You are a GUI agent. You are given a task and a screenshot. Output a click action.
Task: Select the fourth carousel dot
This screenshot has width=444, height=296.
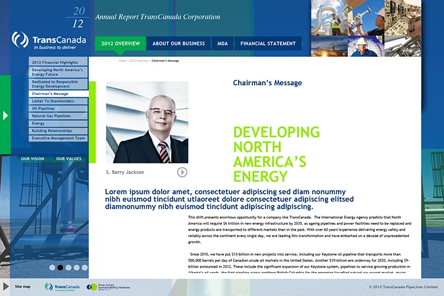(76, 268)
